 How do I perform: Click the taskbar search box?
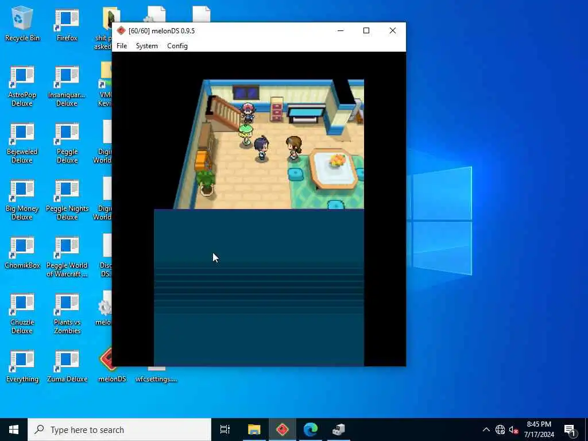(119, 430)
